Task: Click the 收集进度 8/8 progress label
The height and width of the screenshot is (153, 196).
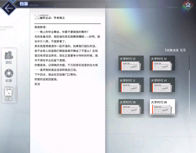Action: (x=176, y=50)
